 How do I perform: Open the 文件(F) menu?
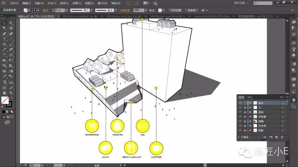pyautogui.click(x=14, y=3)
